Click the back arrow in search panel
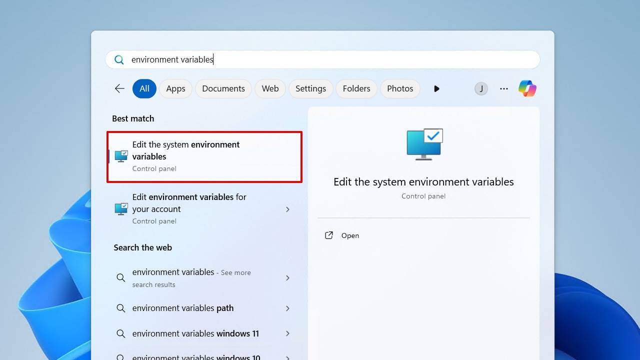This screenshot has width=640, height=360. (x=119, y=88)
